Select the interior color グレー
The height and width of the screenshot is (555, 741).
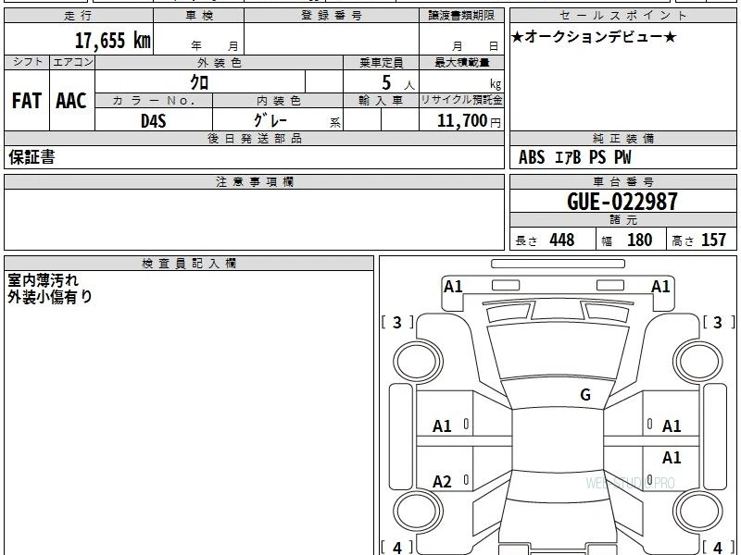tap(270, 120)
